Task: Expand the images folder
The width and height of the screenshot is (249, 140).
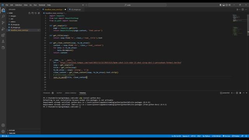Action: (x=23, y=16)
